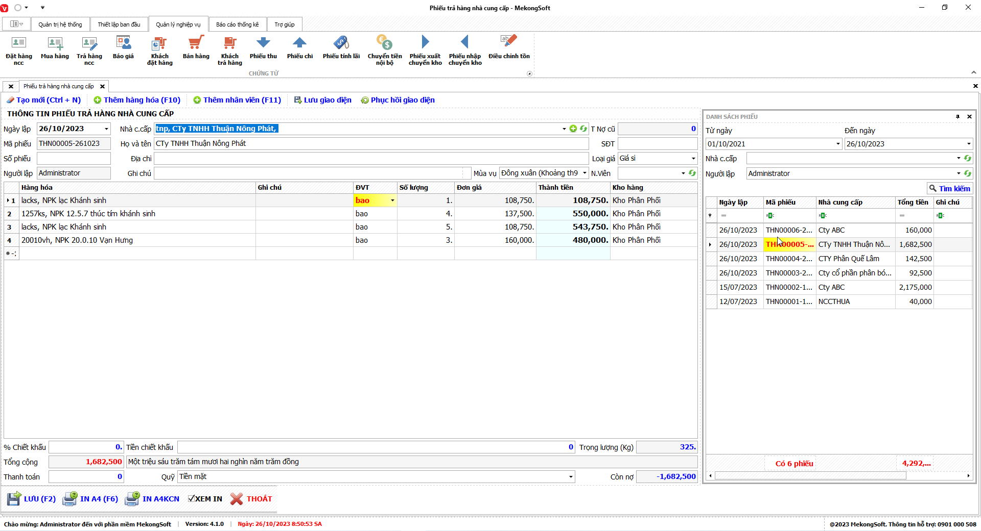This screenshot has height=531, width=981.
Task: Switch to Báo cáo thống kê tab
Action: 237,24
